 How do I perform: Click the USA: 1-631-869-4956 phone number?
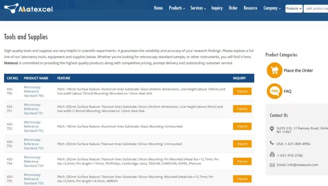tap(293, 144)
